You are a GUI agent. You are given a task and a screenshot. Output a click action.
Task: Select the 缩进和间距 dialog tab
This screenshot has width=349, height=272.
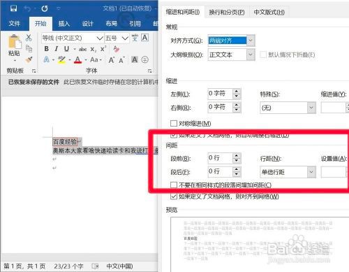[183, 12]
